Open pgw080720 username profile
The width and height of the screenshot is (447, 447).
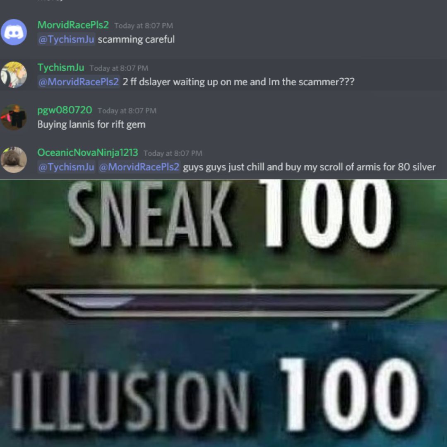click(65, 110)
